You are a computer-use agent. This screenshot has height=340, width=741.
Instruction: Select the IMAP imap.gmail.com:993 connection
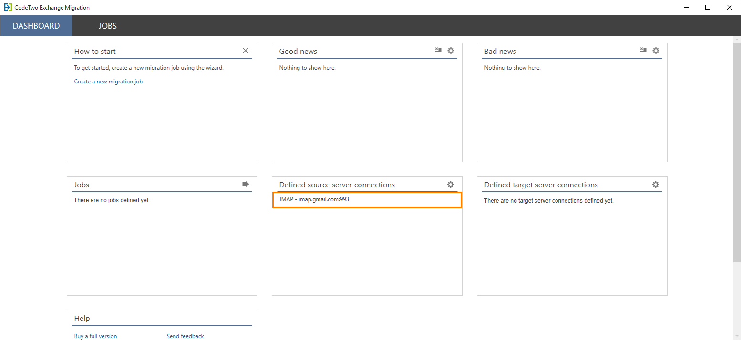[367, 200]
